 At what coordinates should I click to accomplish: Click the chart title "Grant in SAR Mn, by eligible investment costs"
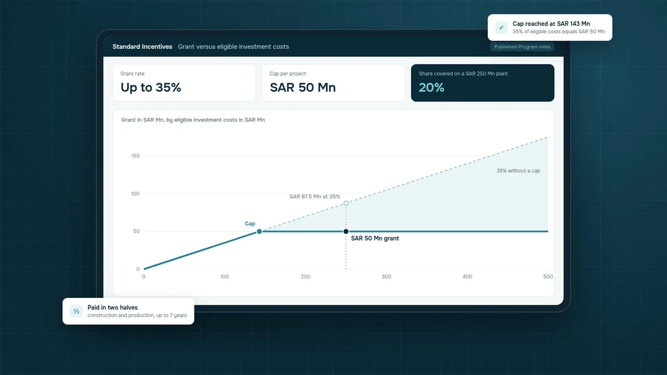pos(193,120)
